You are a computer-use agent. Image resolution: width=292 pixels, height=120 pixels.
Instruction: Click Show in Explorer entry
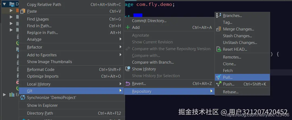[42, 105]
